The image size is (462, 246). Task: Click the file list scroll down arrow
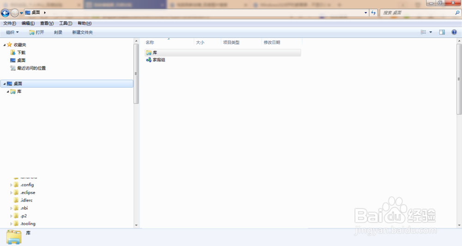(459, 225)
